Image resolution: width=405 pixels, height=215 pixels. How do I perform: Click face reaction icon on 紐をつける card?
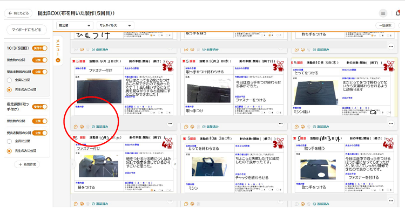(82, 204)
